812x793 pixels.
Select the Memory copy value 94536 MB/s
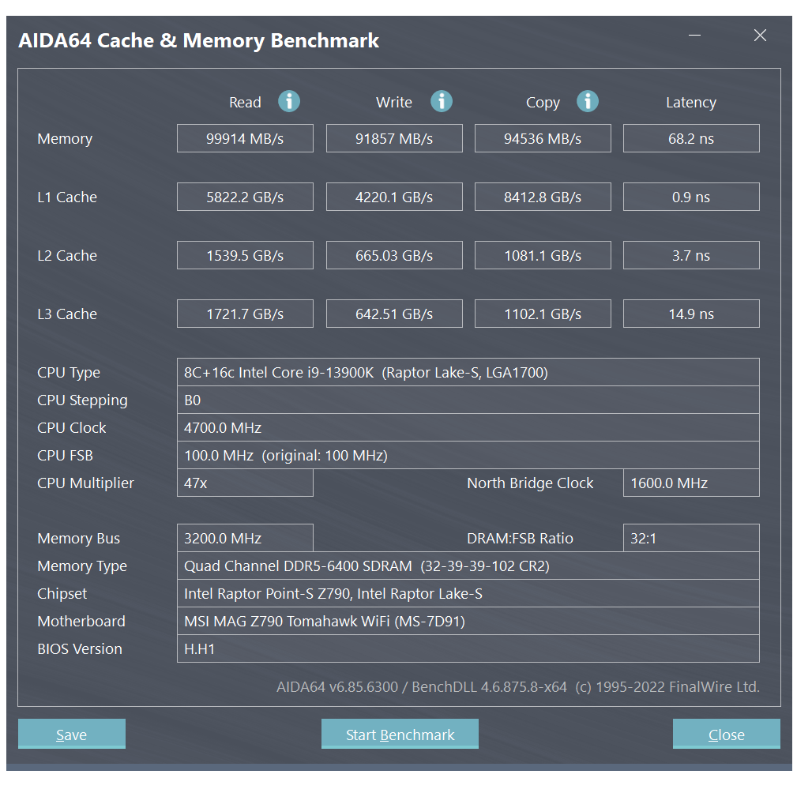coord(543,138)
